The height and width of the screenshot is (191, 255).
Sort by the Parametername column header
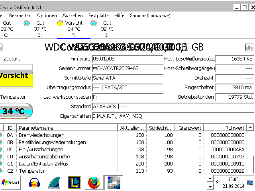pos(67,128)
